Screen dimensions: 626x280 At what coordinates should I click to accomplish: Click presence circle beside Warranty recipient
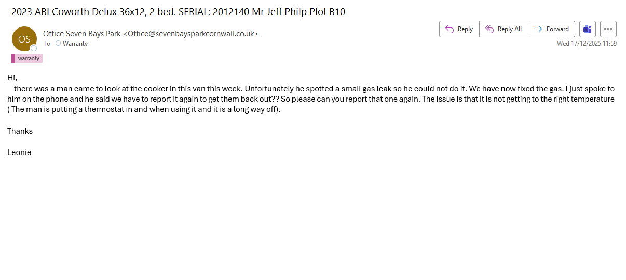click(x=58, y=44)
